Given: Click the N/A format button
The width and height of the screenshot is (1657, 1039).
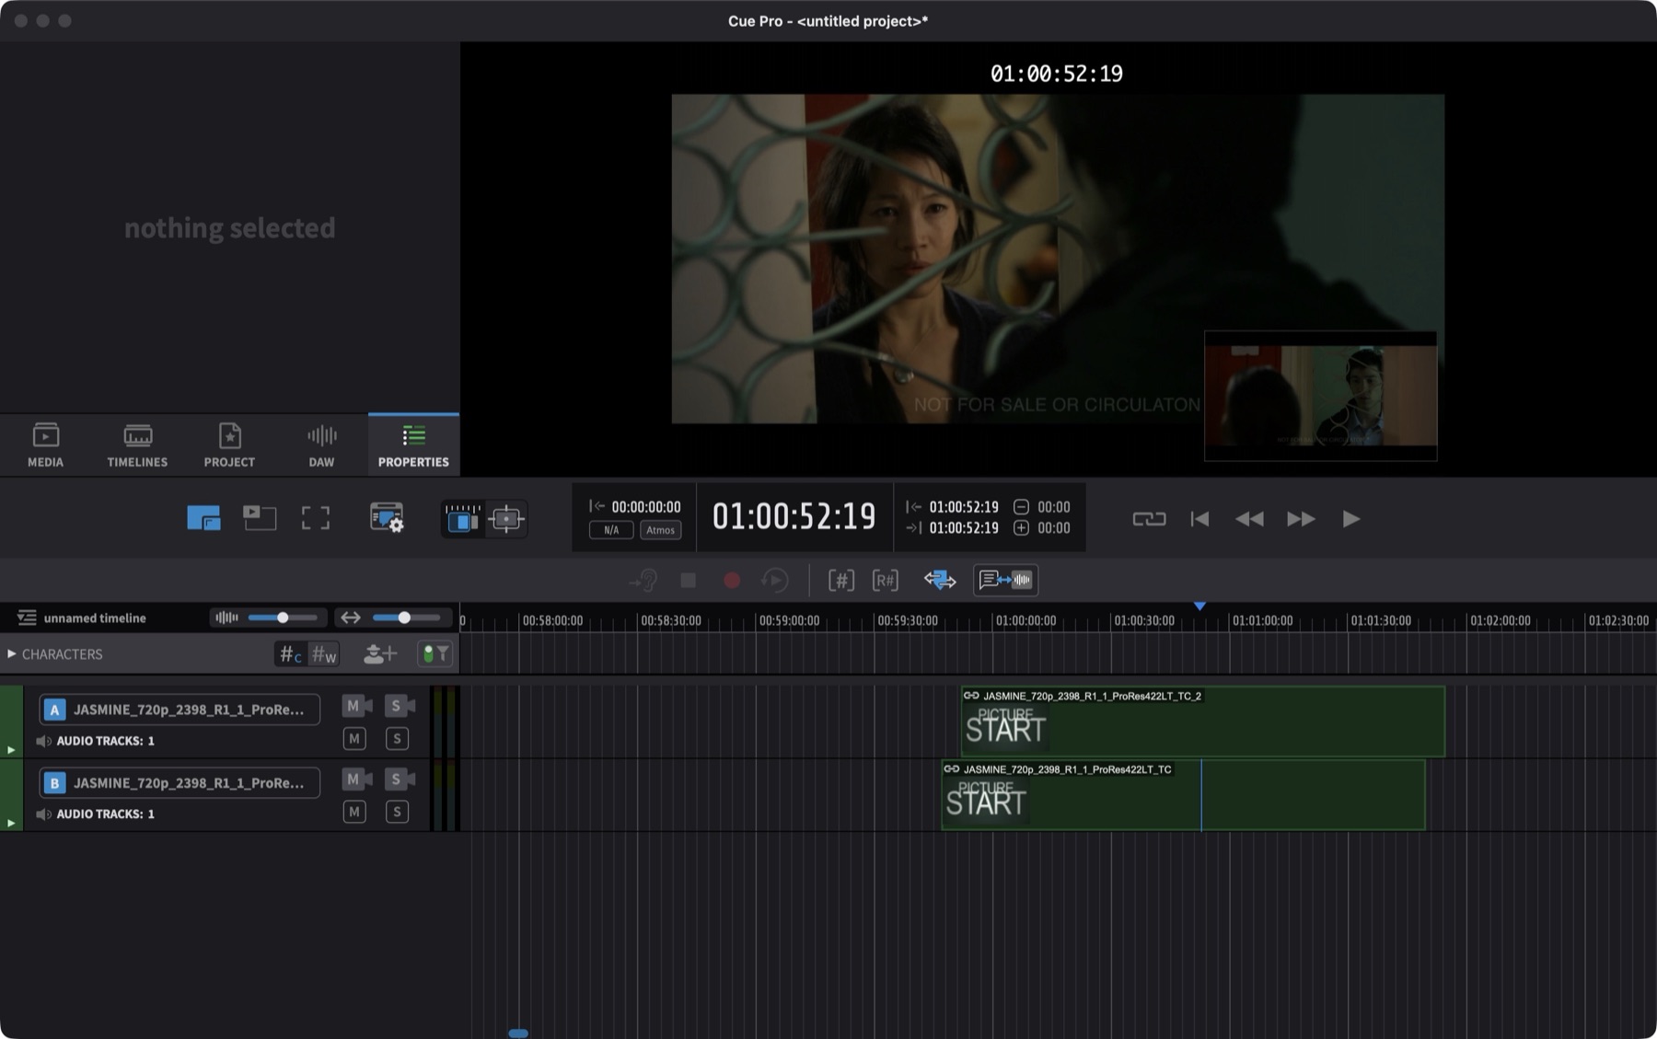Looking at the screenshot, I should (x=611, y=530).
